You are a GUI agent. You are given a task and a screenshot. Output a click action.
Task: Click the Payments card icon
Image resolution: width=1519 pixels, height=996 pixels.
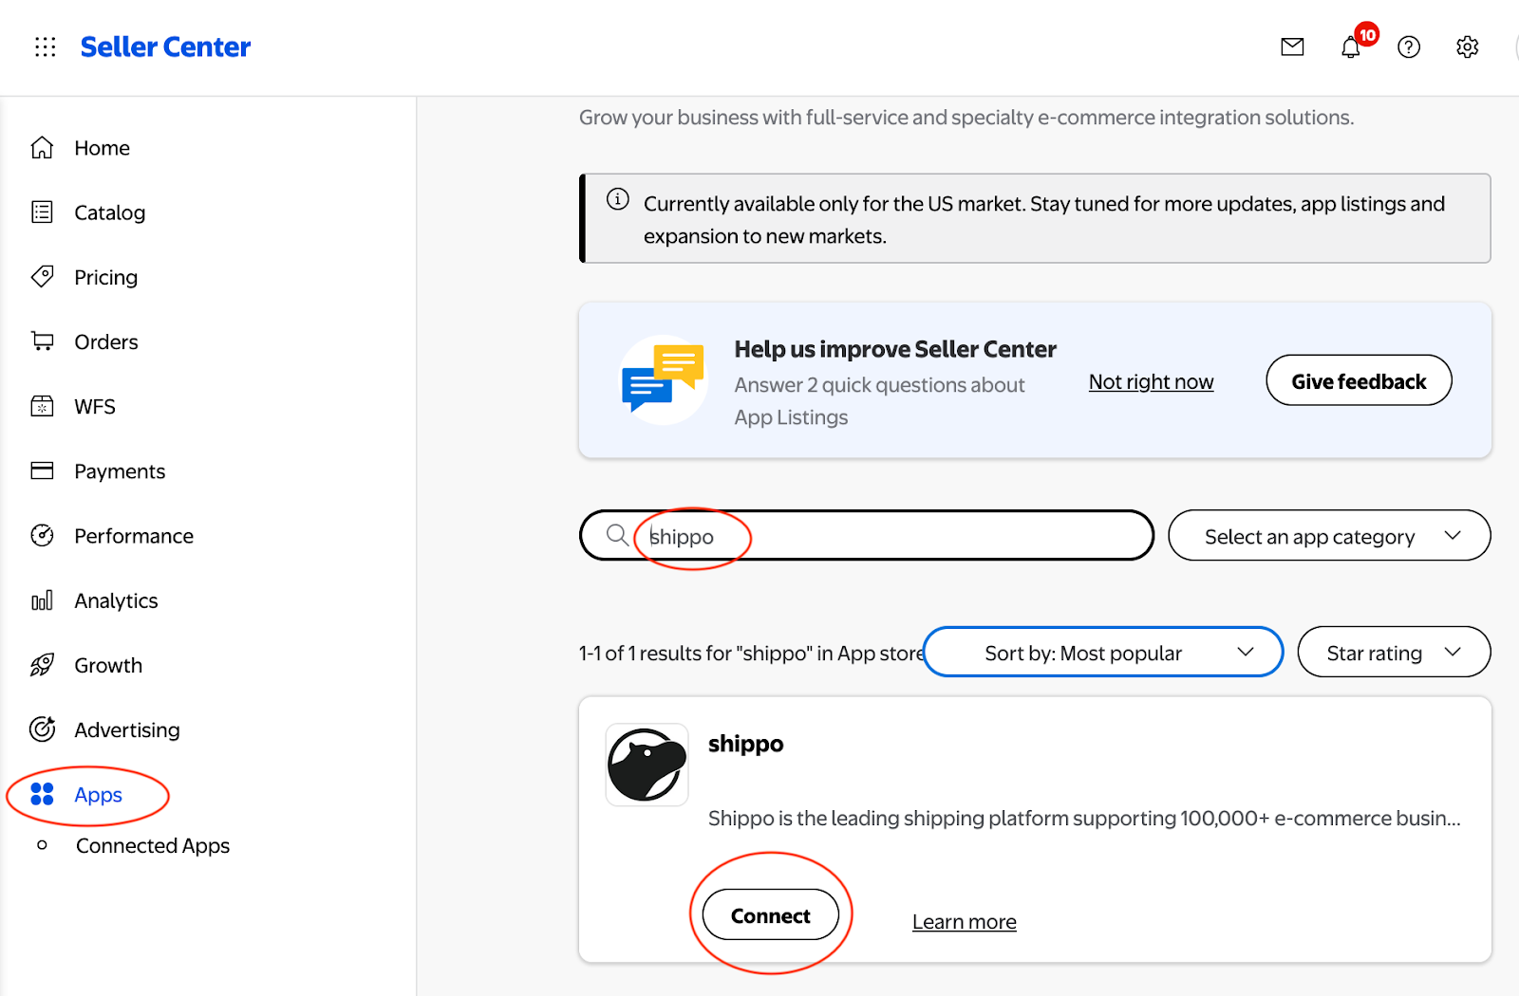(42, 470)
